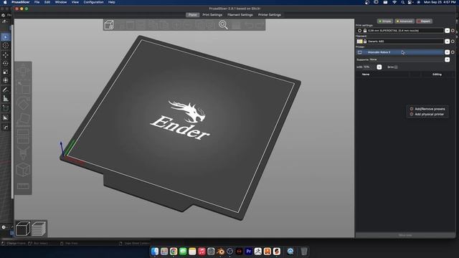Switch to the Print Settings tab
This screenshot has width=459, height=258.
click(x=212, y=14)
